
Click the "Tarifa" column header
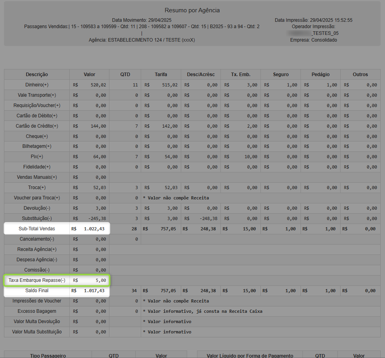point(161,75)
